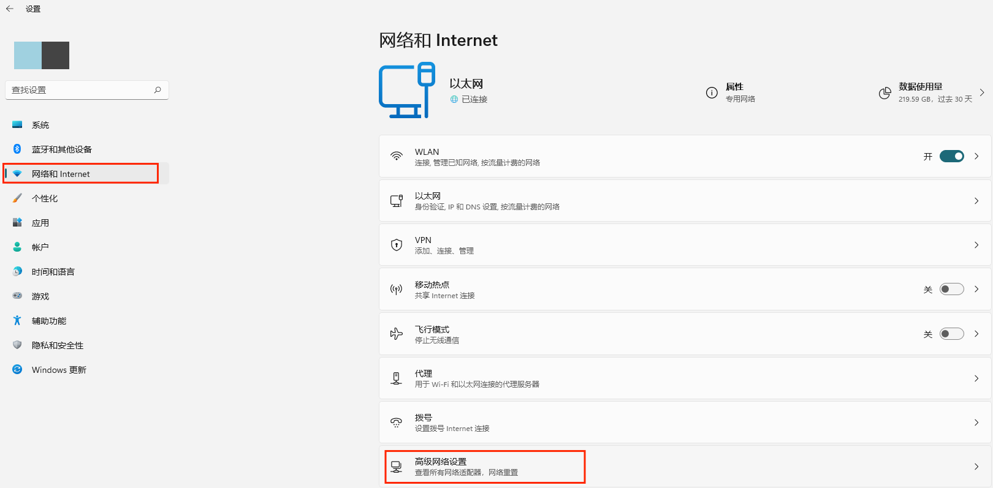Select 帐户 in the sidebar
Screen dimensions: 993x488
86,247
